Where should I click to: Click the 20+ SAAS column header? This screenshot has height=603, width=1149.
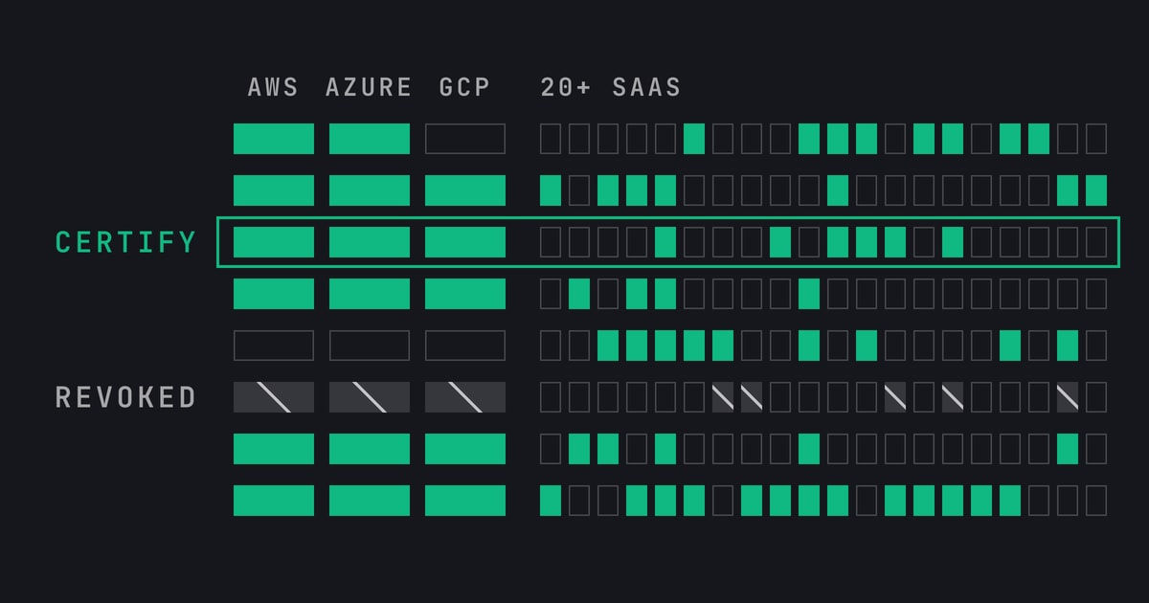click(x=611, y=87)
